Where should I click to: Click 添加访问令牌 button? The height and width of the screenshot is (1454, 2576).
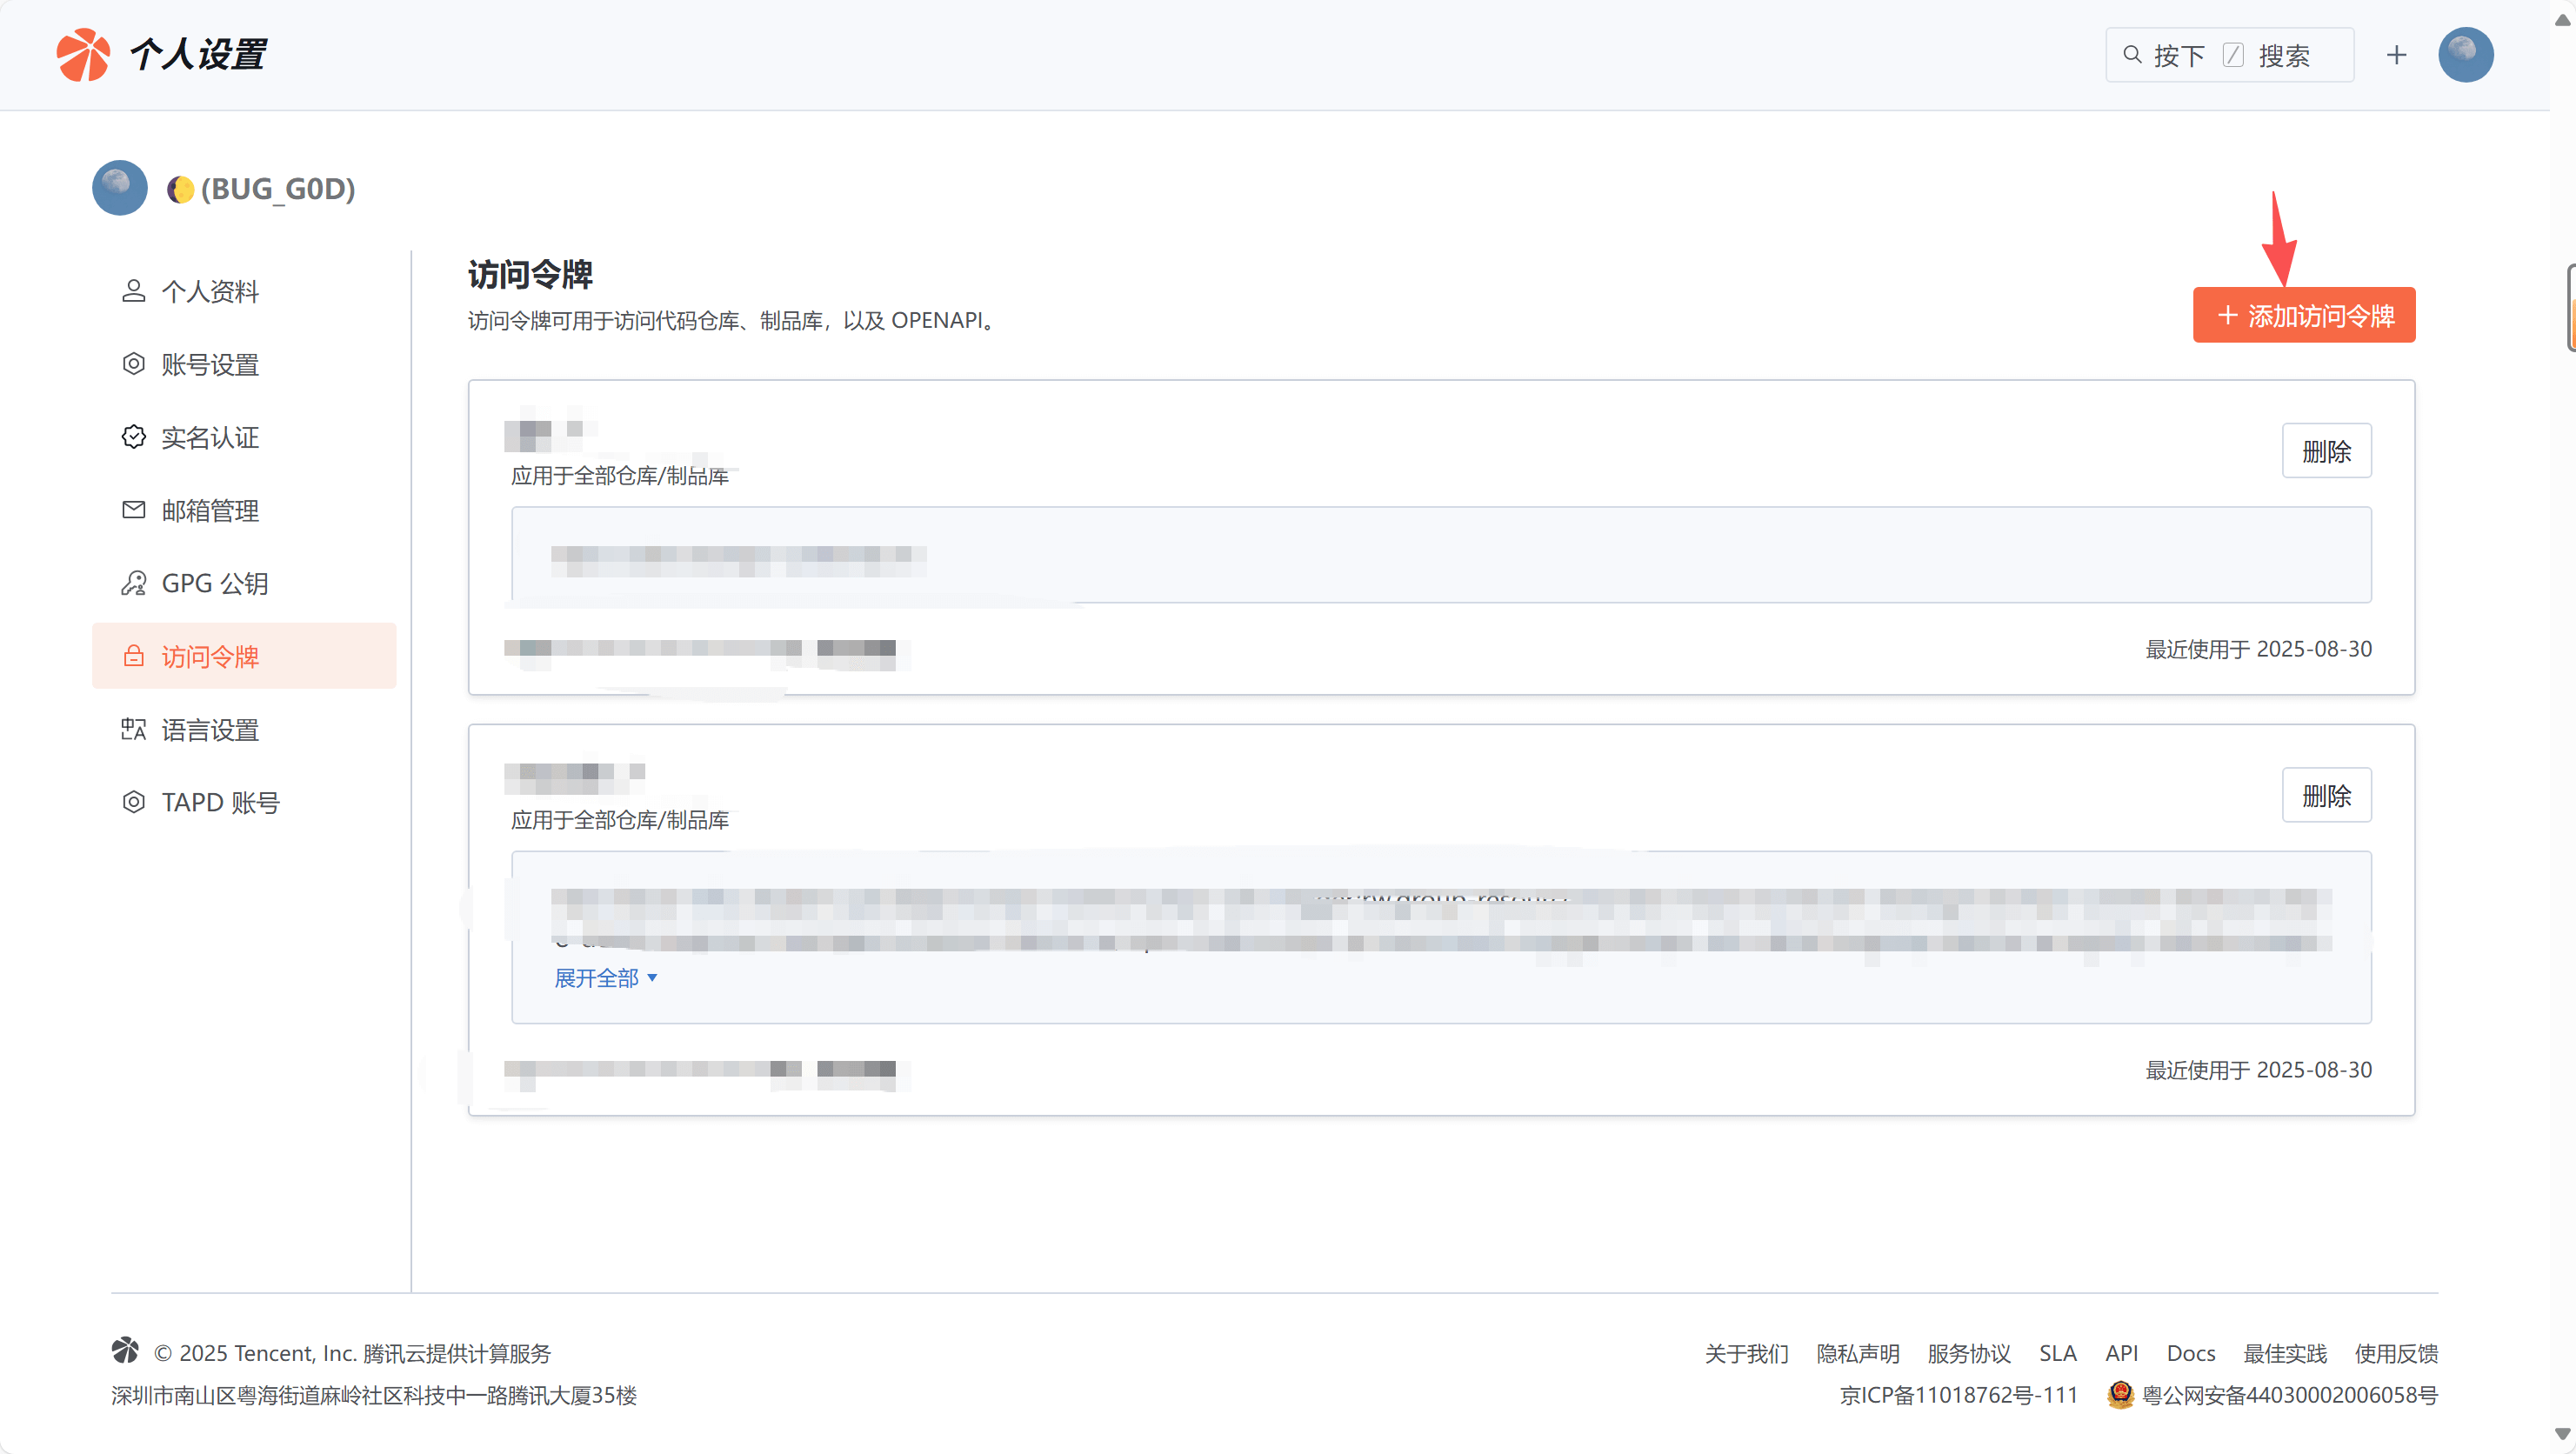pyautogui.click(x=2303, y=316)
